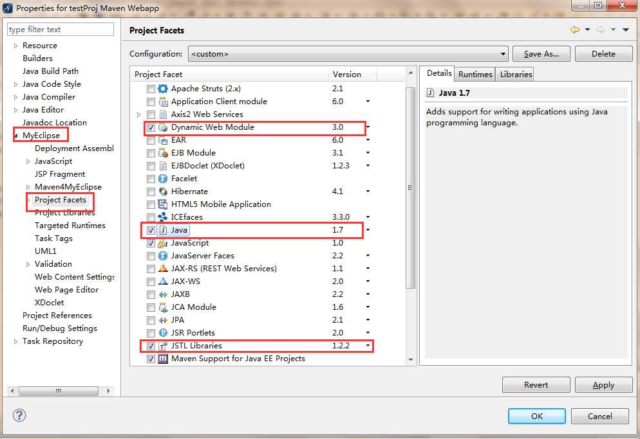This screenshot has width=640, height=439.
Task: Uncheck Maven Support for Java EE Projects
Action: [151, 359]
